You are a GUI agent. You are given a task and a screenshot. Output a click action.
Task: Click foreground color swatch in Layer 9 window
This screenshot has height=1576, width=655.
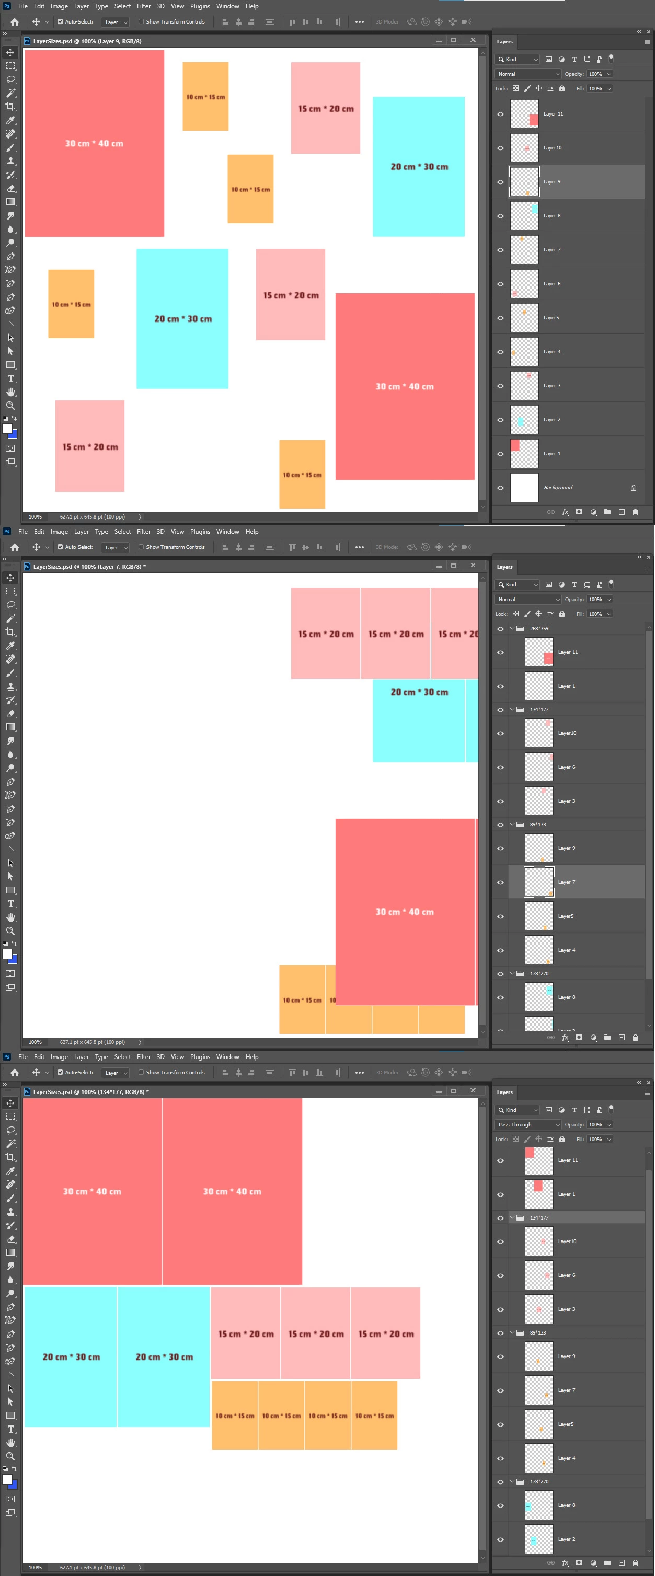7,429
